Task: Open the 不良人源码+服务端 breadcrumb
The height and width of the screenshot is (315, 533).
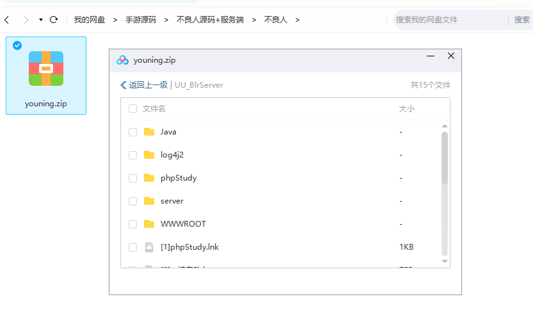Action: tap(210, 20)
